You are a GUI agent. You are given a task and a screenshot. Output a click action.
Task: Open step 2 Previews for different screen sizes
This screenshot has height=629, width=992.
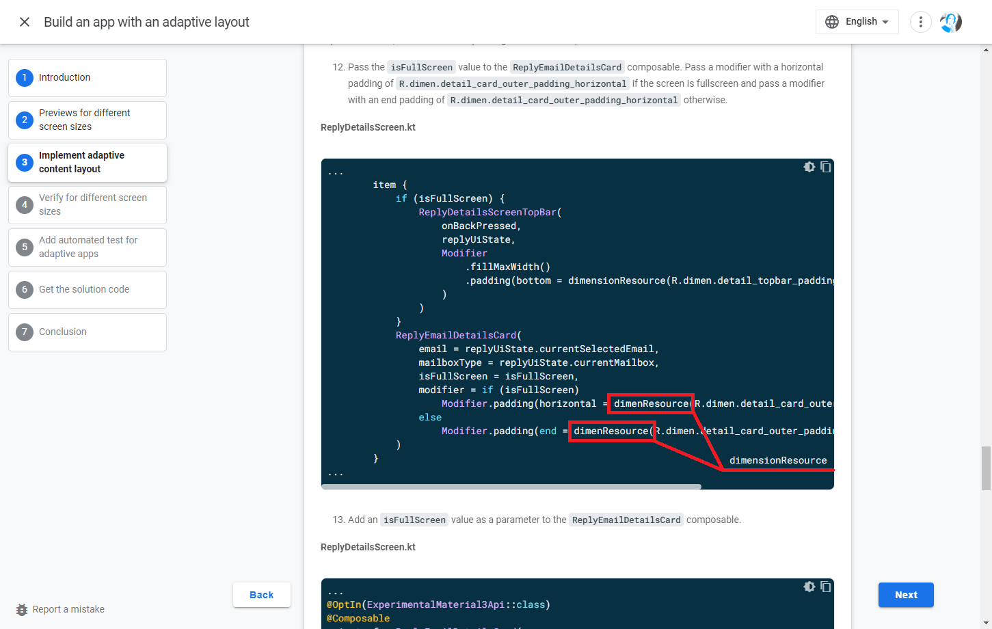tap(88, 120)
